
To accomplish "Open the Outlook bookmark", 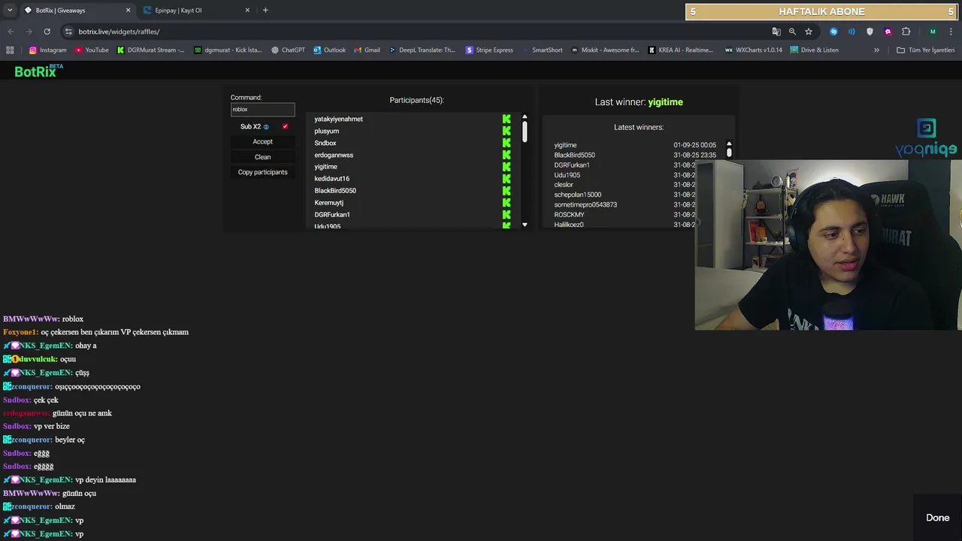I will click(x=329, y=50).
